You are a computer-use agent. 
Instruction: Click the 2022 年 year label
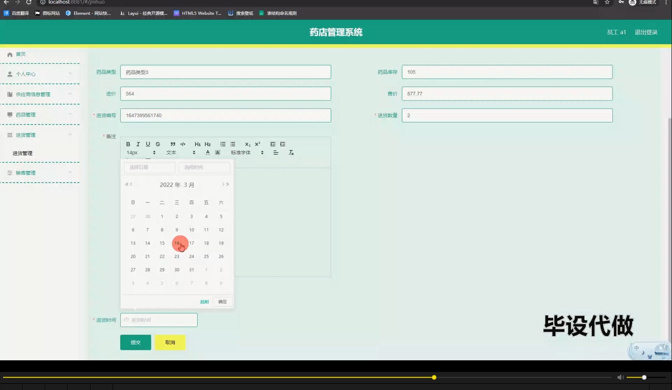click(170, 185)
